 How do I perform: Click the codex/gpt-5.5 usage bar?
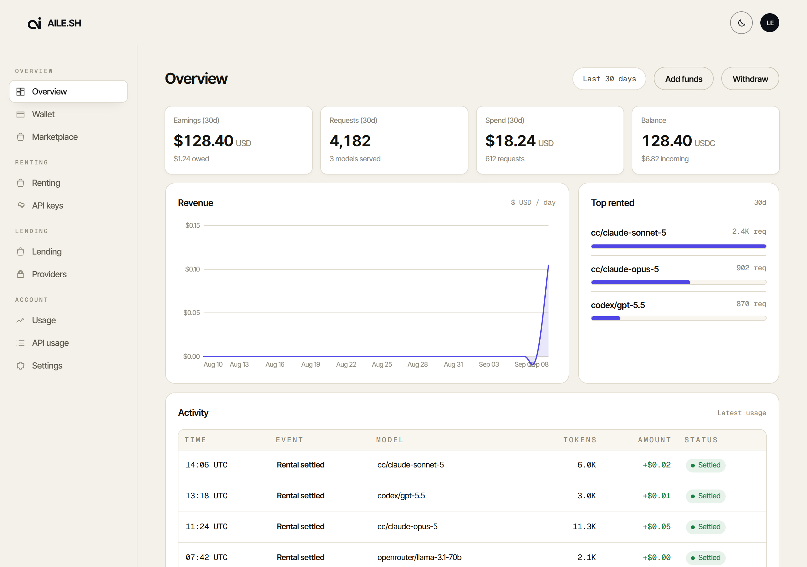[678, 318]
